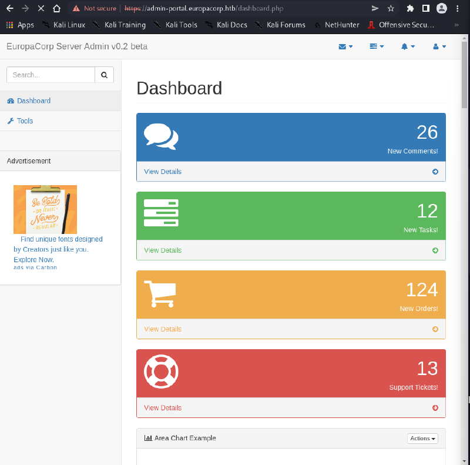
Task: Click View Details under New Comments
Action: coord(162,171)
